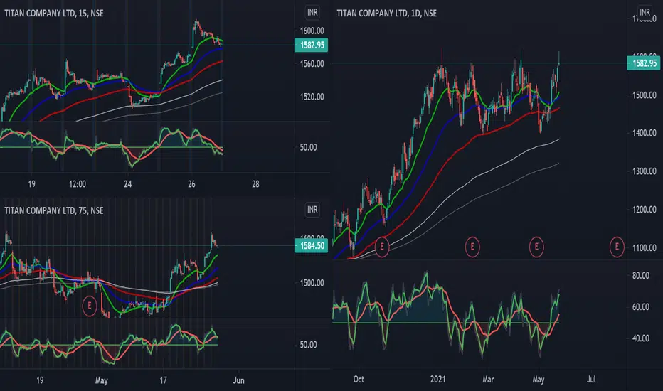Click the 1582.95 last price label on the 15-minute chart
This screenshot has width=663, height=391.
[x=311, y=45]
